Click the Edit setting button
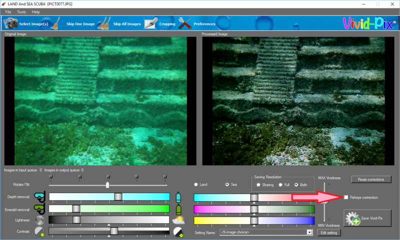Screen dimensions: 400x240 pyautogui.click(x=329, y=233)
